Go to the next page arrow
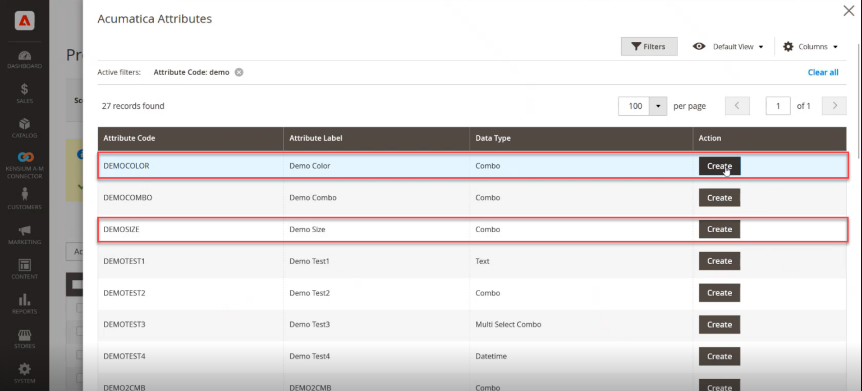Image resolution: width=862 pixels, height=391 pixels. (x=835, y=106)
